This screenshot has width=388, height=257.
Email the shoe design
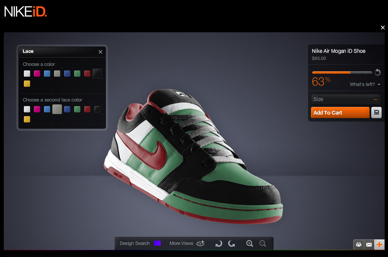[x=369, y=244]
